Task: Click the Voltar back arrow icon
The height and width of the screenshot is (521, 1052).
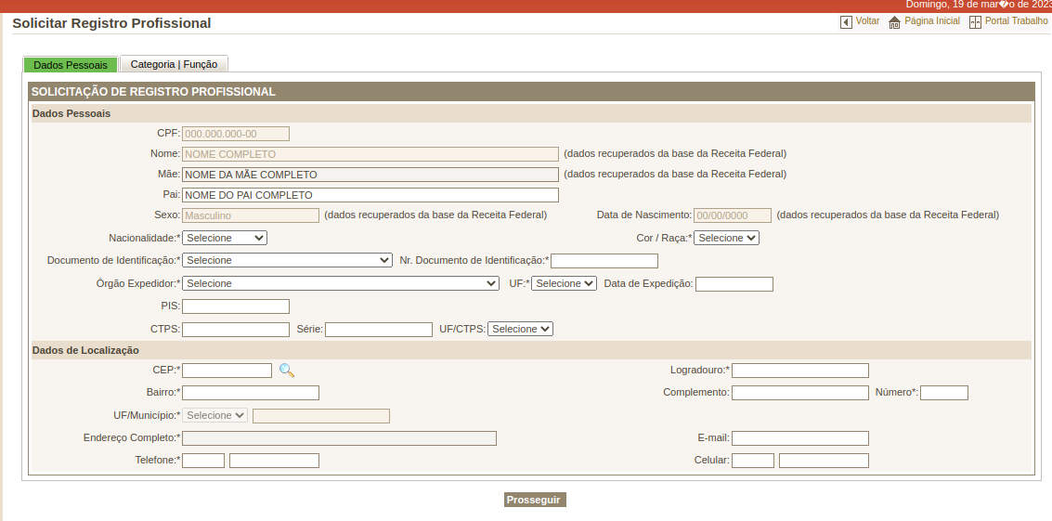Action: click(846, 22)
